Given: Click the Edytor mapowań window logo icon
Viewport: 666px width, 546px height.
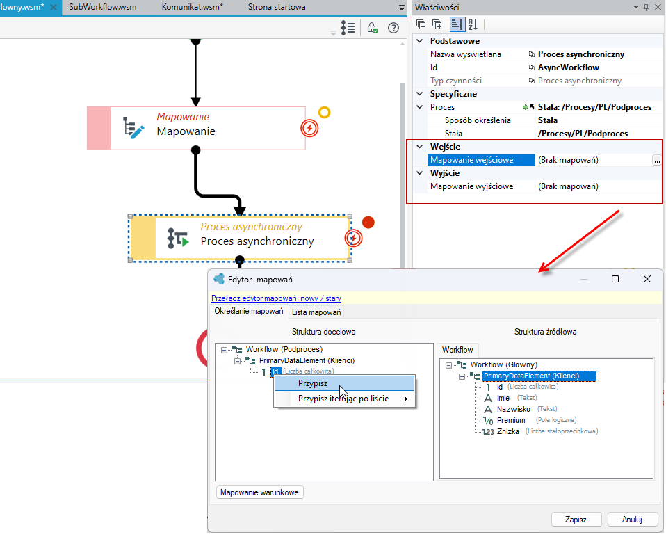Looking at the screenshot, I should click(x=219, y=279).
